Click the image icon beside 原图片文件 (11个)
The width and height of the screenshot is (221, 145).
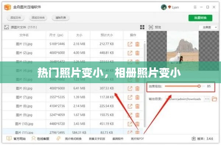click(x=7, y=27)
